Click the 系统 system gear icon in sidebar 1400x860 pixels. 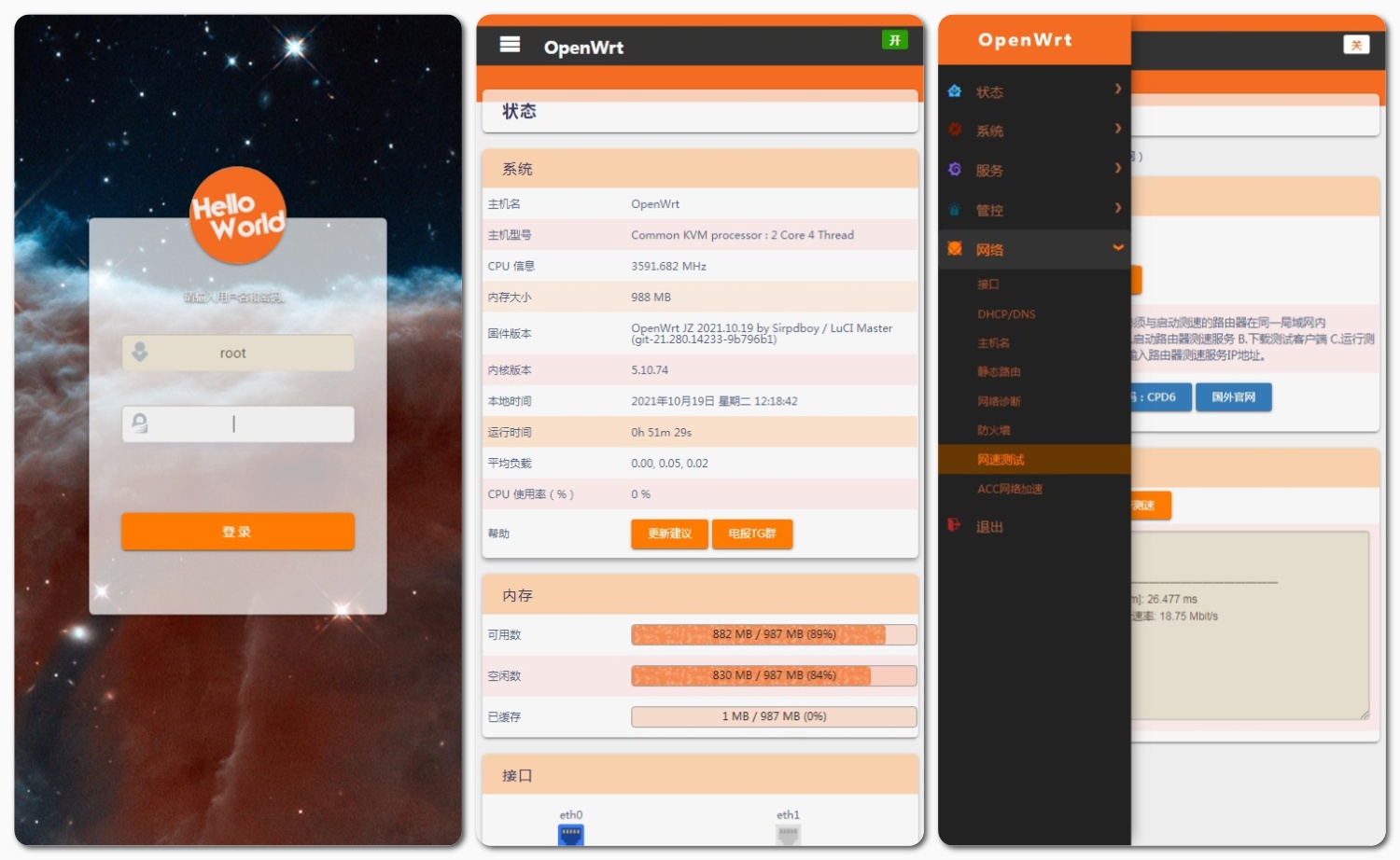point(954,130)
